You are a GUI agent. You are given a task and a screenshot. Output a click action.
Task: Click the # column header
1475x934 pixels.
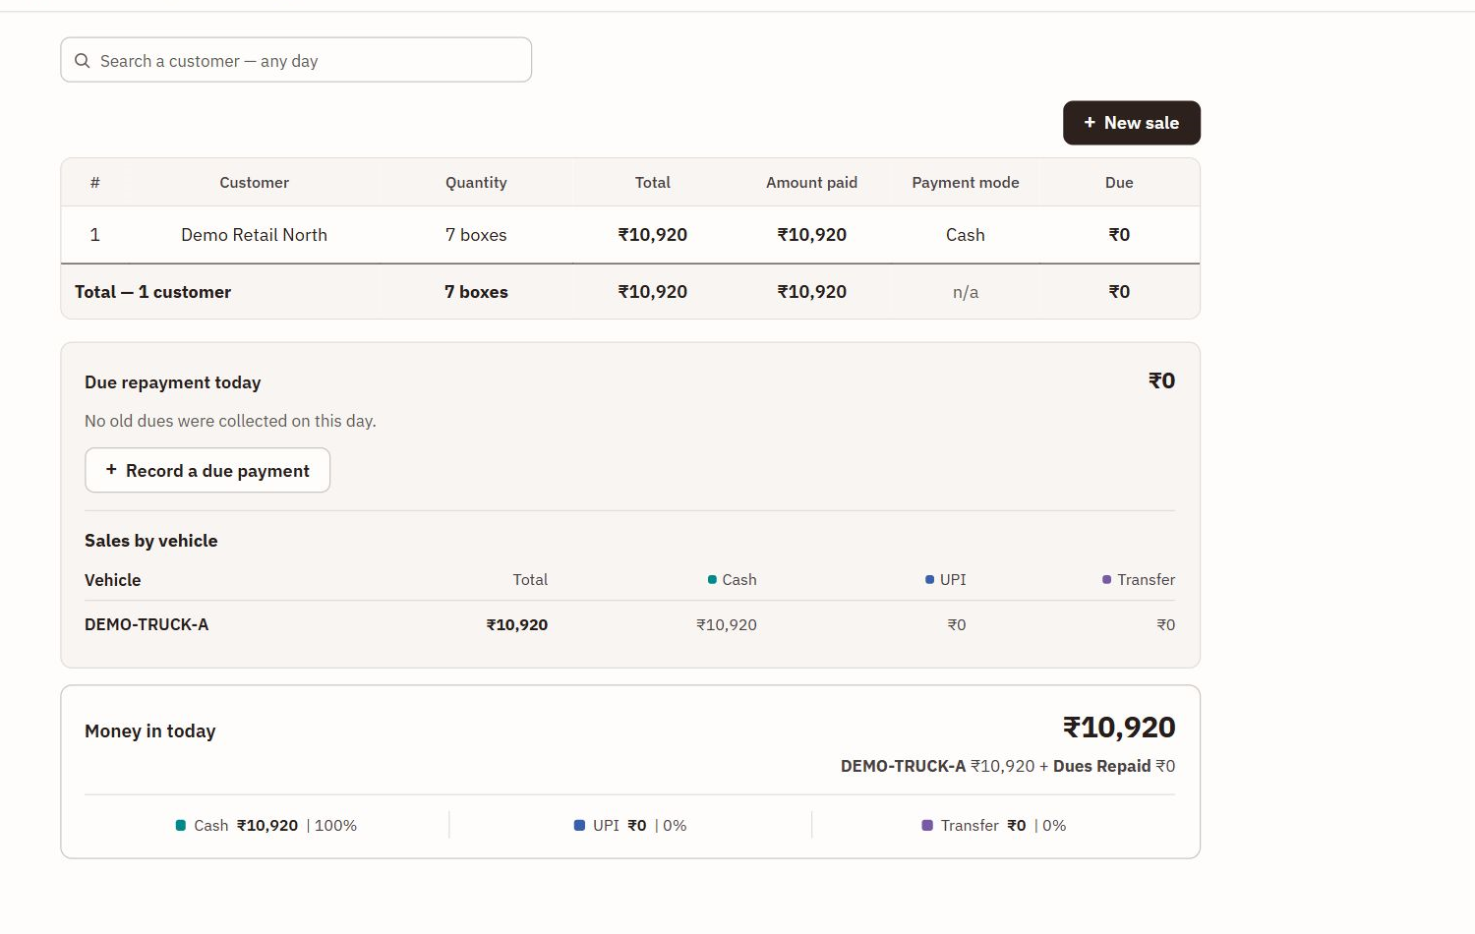pos(94,183)
